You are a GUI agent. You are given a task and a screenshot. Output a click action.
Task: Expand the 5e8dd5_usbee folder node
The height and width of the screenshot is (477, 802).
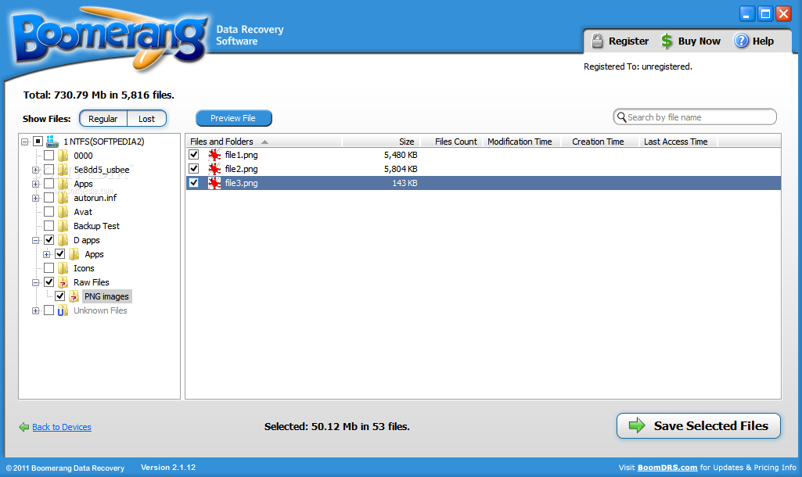pos(35,170)
